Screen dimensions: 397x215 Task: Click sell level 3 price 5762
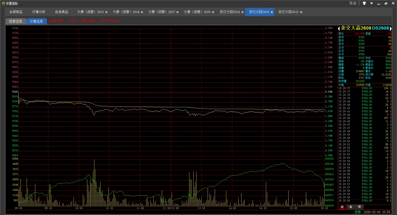pyautogui.click(x=361, y=37)
